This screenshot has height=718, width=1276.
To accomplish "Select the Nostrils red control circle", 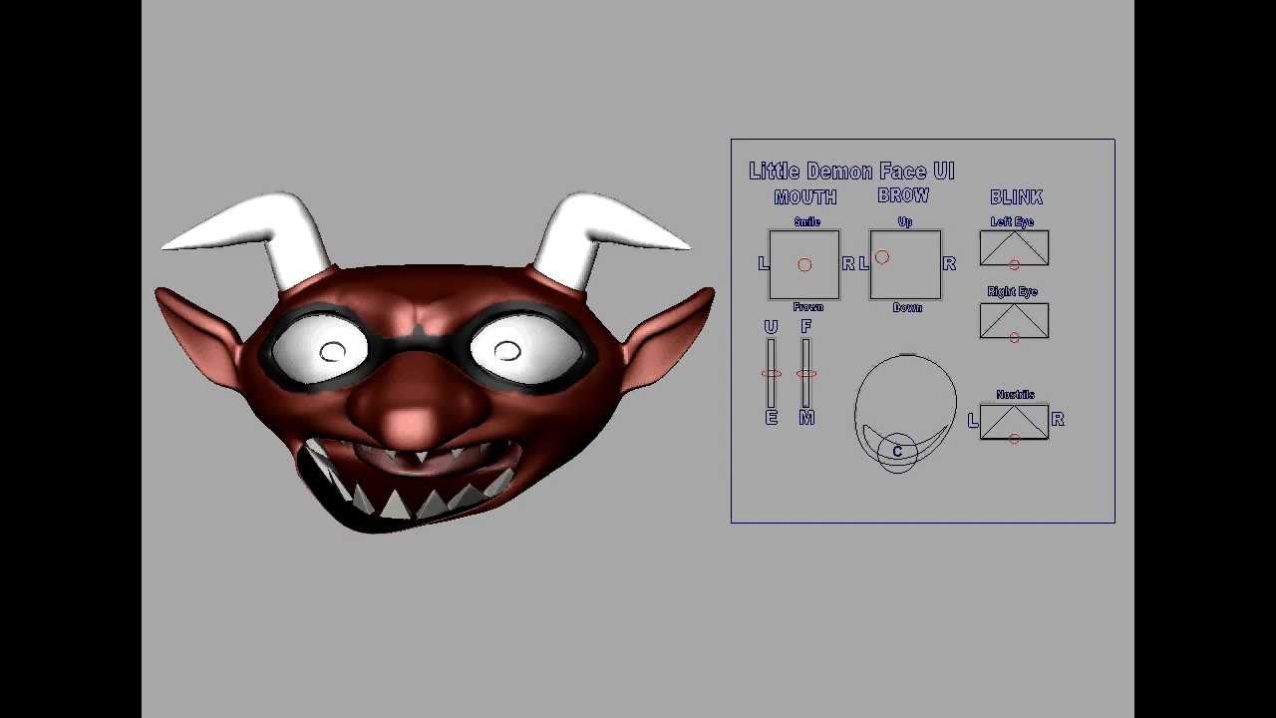I will (1014, 438).
